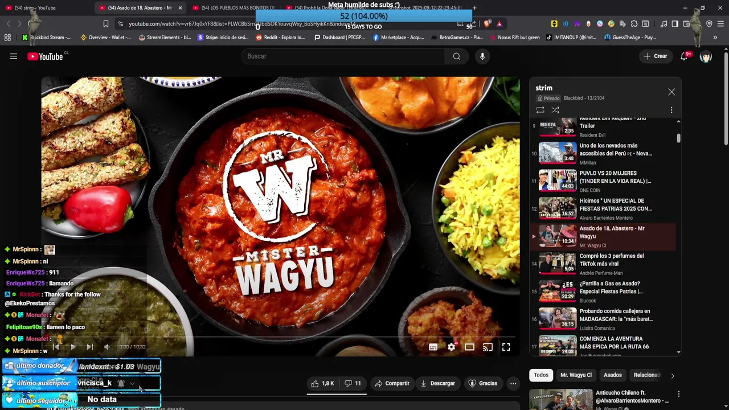Expand bookmarks bar overflow chevron
The image size is (729, 410).
coord(715,38)
